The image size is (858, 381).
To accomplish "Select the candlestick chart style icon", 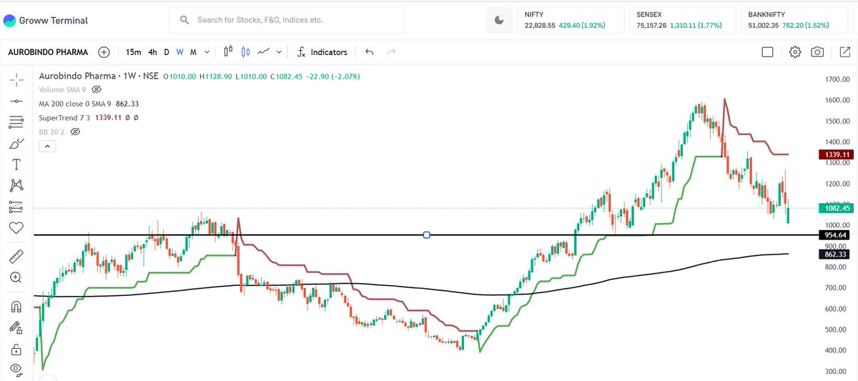I will coord(246,51).
